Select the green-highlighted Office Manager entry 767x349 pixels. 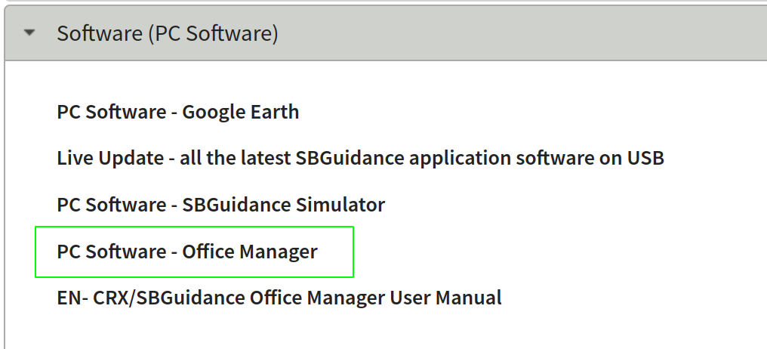pyautogui.click(x=194, y=252)
